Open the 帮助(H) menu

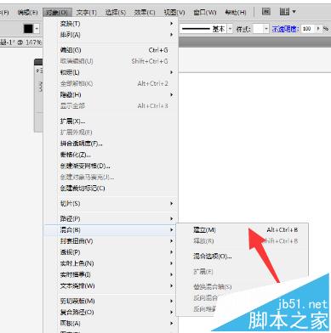236,13
